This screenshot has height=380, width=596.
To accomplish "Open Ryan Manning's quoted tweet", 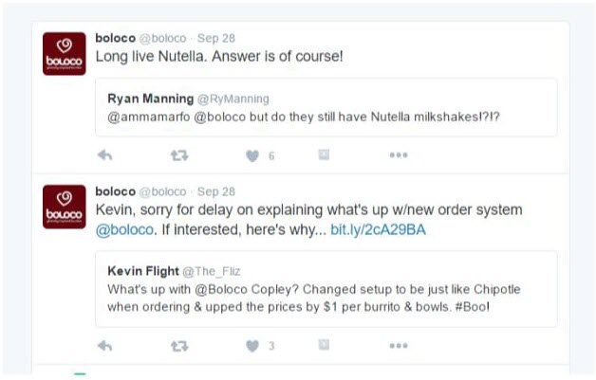I will [326, 107].
